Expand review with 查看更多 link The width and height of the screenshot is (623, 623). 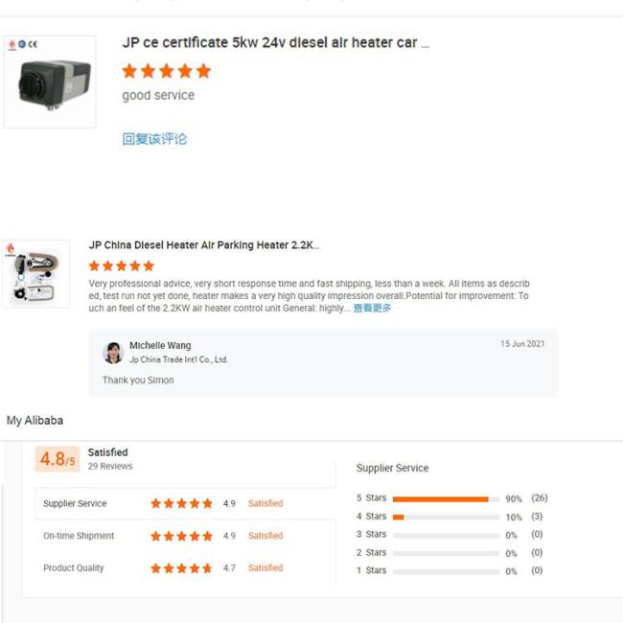[372, 309]
